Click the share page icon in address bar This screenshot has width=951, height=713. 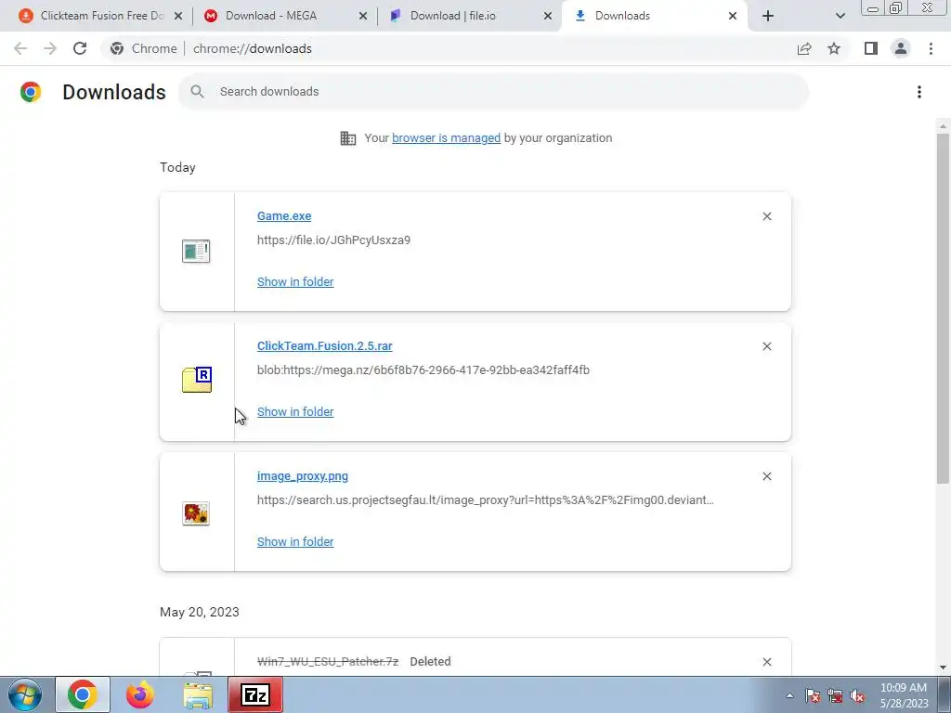coord(804,48)
